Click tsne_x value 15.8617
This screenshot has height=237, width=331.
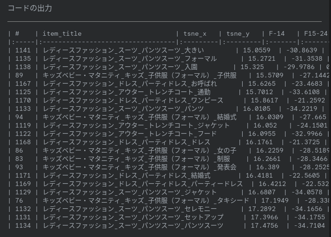(265, 100)
